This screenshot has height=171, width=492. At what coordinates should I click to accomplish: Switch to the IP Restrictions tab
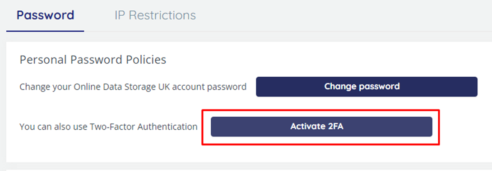pyautogui.click(x=155, y=15)
